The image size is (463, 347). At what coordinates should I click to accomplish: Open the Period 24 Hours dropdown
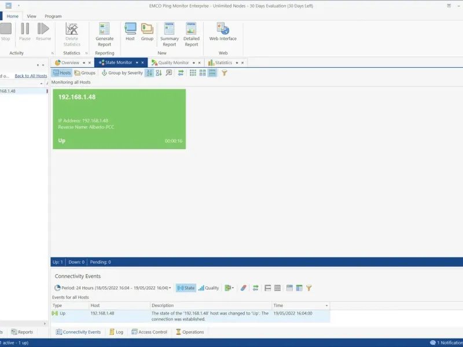tap(113, 288)
